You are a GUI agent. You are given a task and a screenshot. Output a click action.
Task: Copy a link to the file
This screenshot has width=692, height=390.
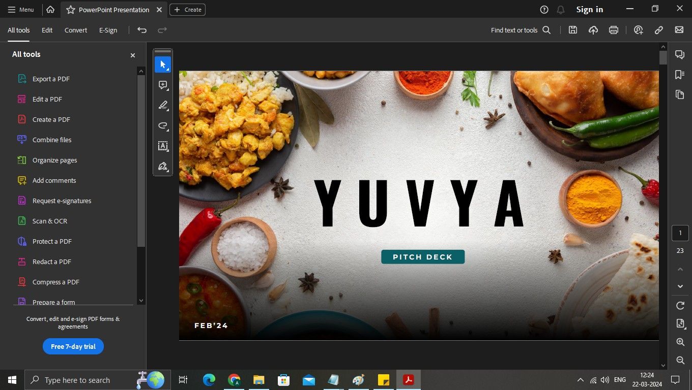[x=659, y=30]
